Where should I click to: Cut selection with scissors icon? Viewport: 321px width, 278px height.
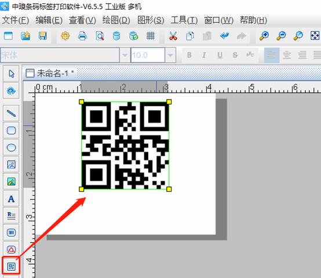click(173, 36)
